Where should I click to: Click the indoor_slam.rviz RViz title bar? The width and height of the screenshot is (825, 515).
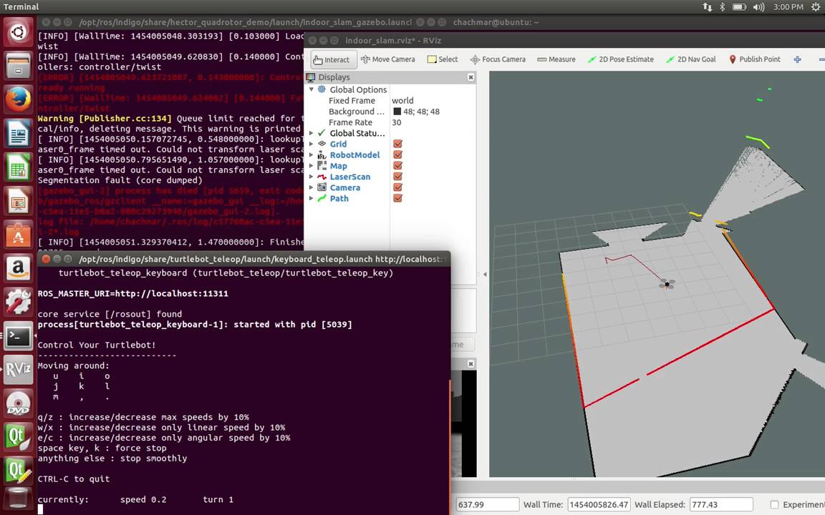(393, 41)
